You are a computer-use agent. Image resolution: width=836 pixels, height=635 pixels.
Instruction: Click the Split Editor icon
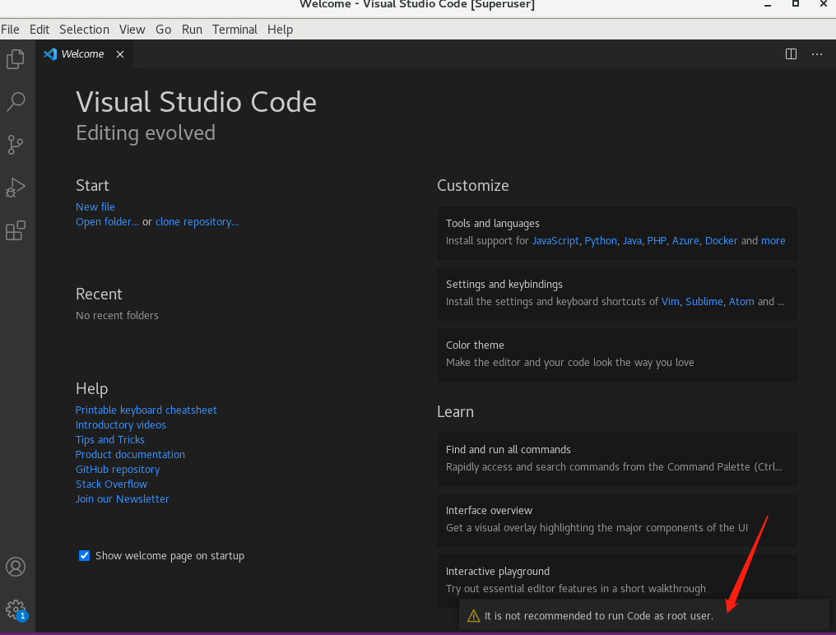[790, 53]
